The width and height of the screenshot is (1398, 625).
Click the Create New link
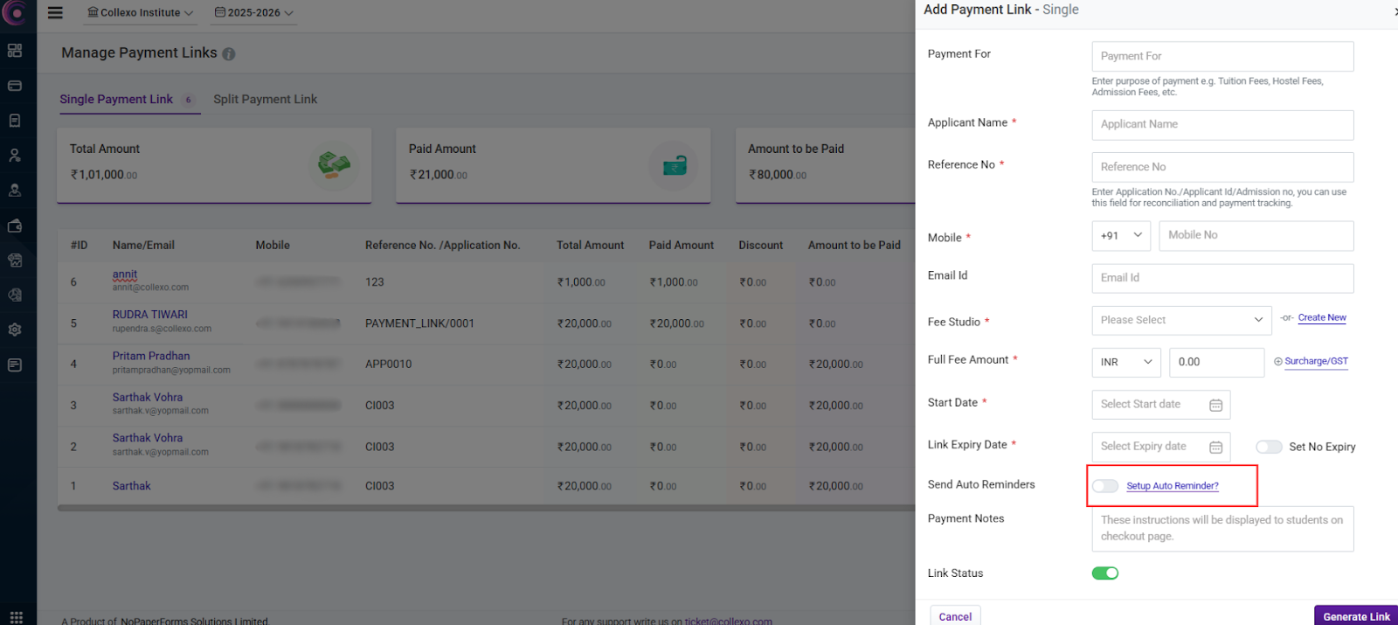[x=1322, y=318]
